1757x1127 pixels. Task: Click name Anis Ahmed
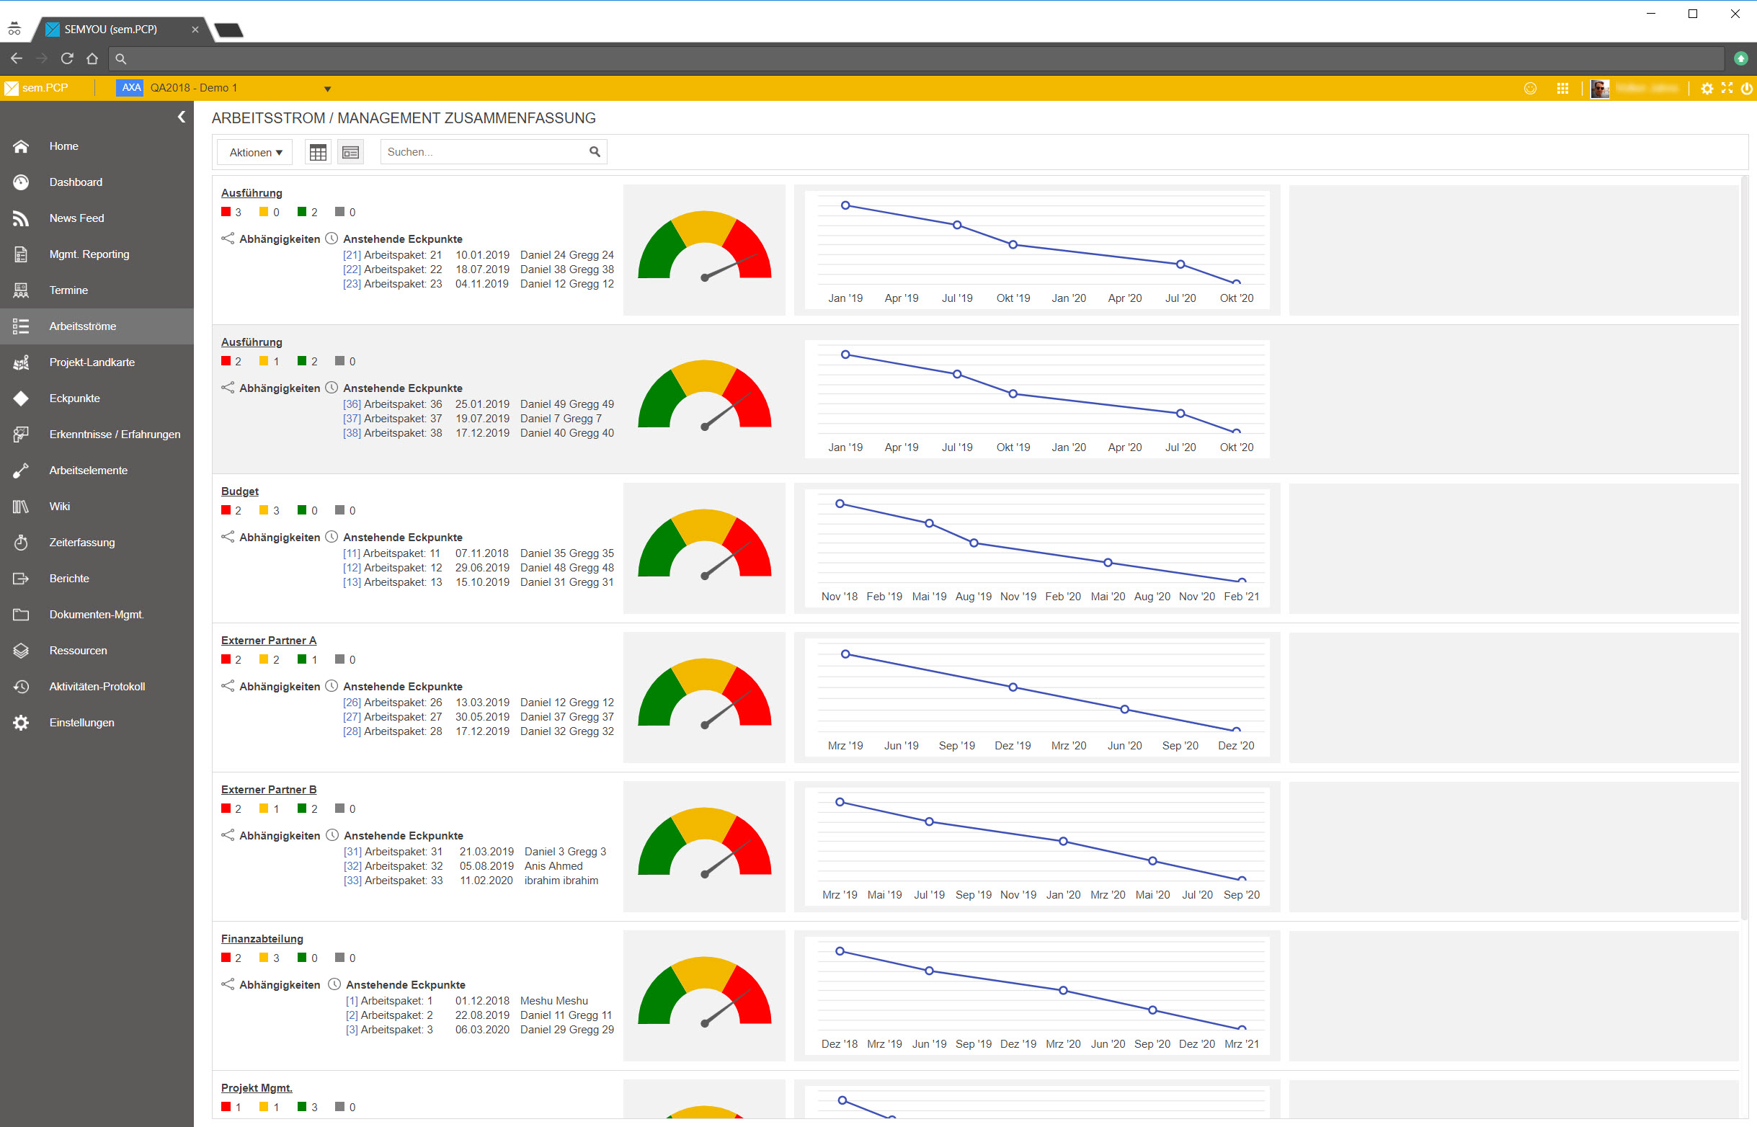(553, 866)
